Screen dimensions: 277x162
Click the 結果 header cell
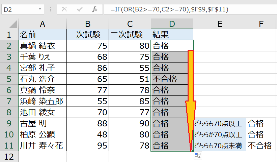[172, 35]
